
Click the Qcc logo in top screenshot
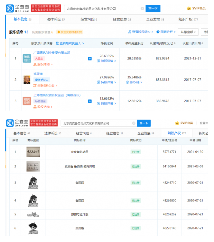pyautogui.click(x=18, y=8)
